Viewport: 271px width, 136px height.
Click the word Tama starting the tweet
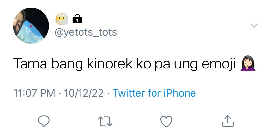pyautogui.click(x=30, y=64)
